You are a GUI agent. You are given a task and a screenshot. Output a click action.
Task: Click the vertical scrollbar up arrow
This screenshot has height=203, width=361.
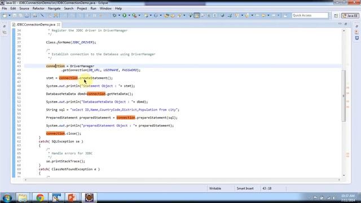344,30
